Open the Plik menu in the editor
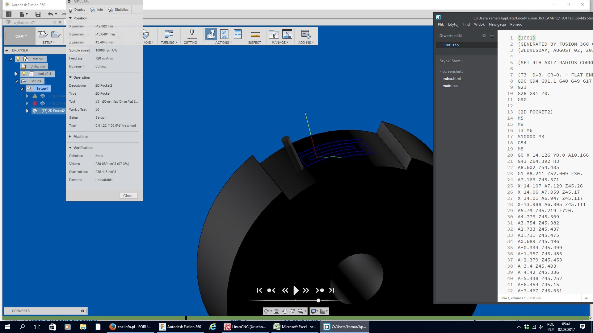This screenshot has width=593, height=333. pyautogui.click(x=441, y=24)
